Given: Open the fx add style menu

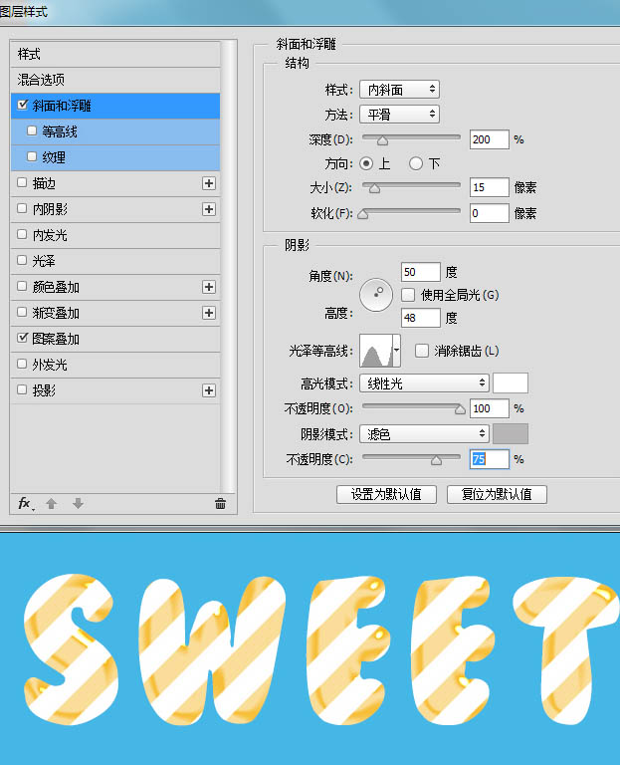Looking at the screenshot, I should [x=25, y=503].
